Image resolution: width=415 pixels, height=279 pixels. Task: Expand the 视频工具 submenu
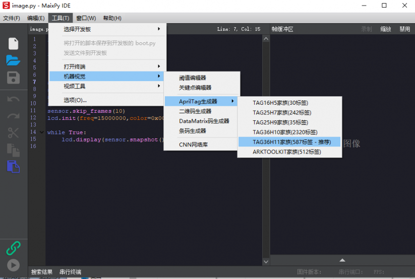(108, 86)
